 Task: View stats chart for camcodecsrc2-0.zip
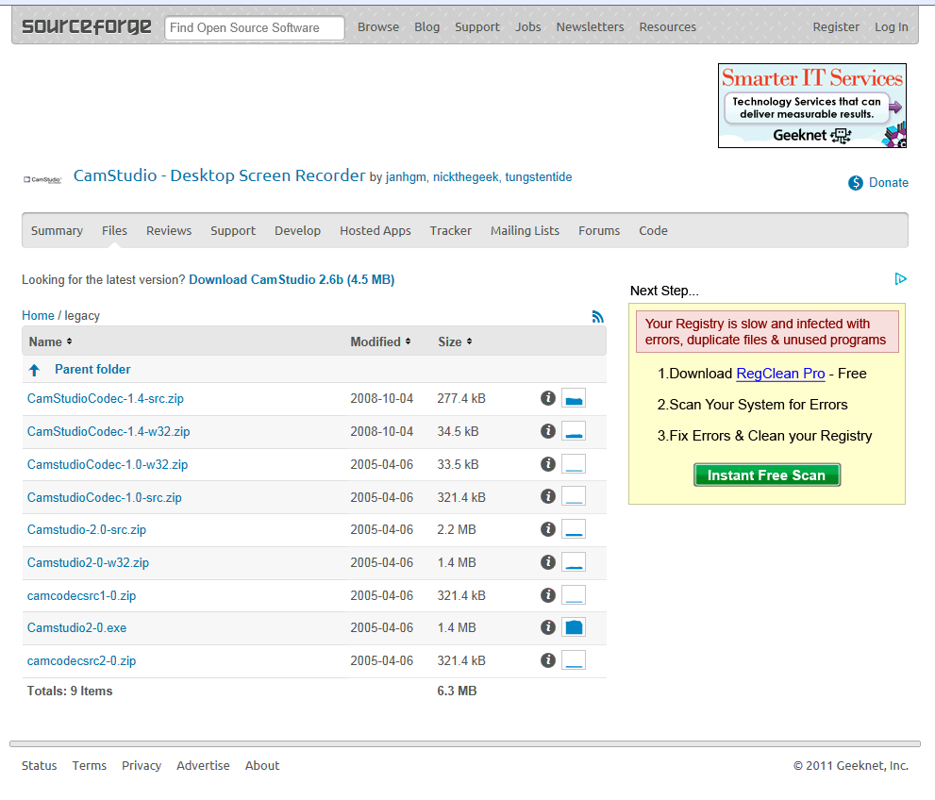(574, 660)
